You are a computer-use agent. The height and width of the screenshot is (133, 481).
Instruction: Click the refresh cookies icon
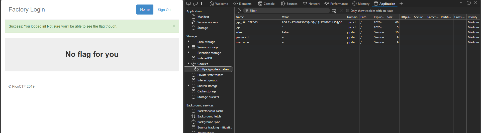point(239,11)
